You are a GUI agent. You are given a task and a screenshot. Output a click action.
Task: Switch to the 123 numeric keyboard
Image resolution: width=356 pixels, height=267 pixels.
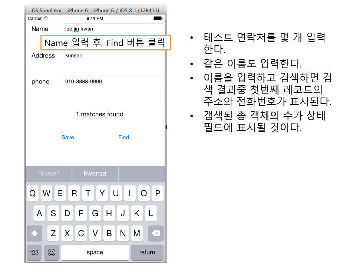pyautogui.click(x=34, y=253)
